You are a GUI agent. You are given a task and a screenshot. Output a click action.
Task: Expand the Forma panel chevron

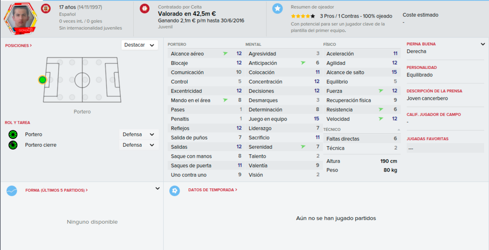coord(158,188)
